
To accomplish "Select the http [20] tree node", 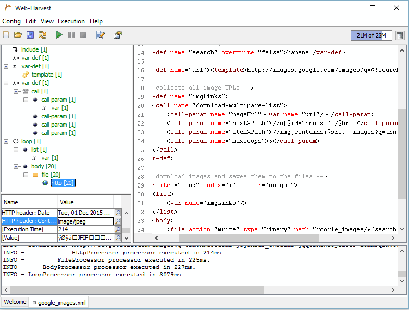I will tap(63, 183).
